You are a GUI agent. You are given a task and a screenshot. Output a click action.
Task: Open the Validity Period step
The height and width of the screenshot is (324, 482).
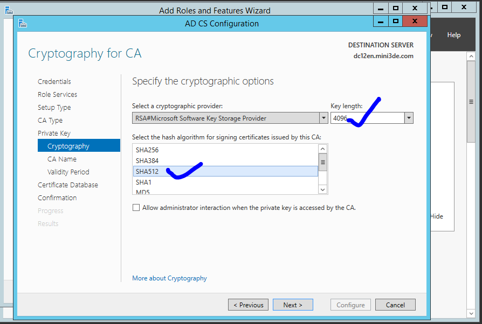click(68, 172)
